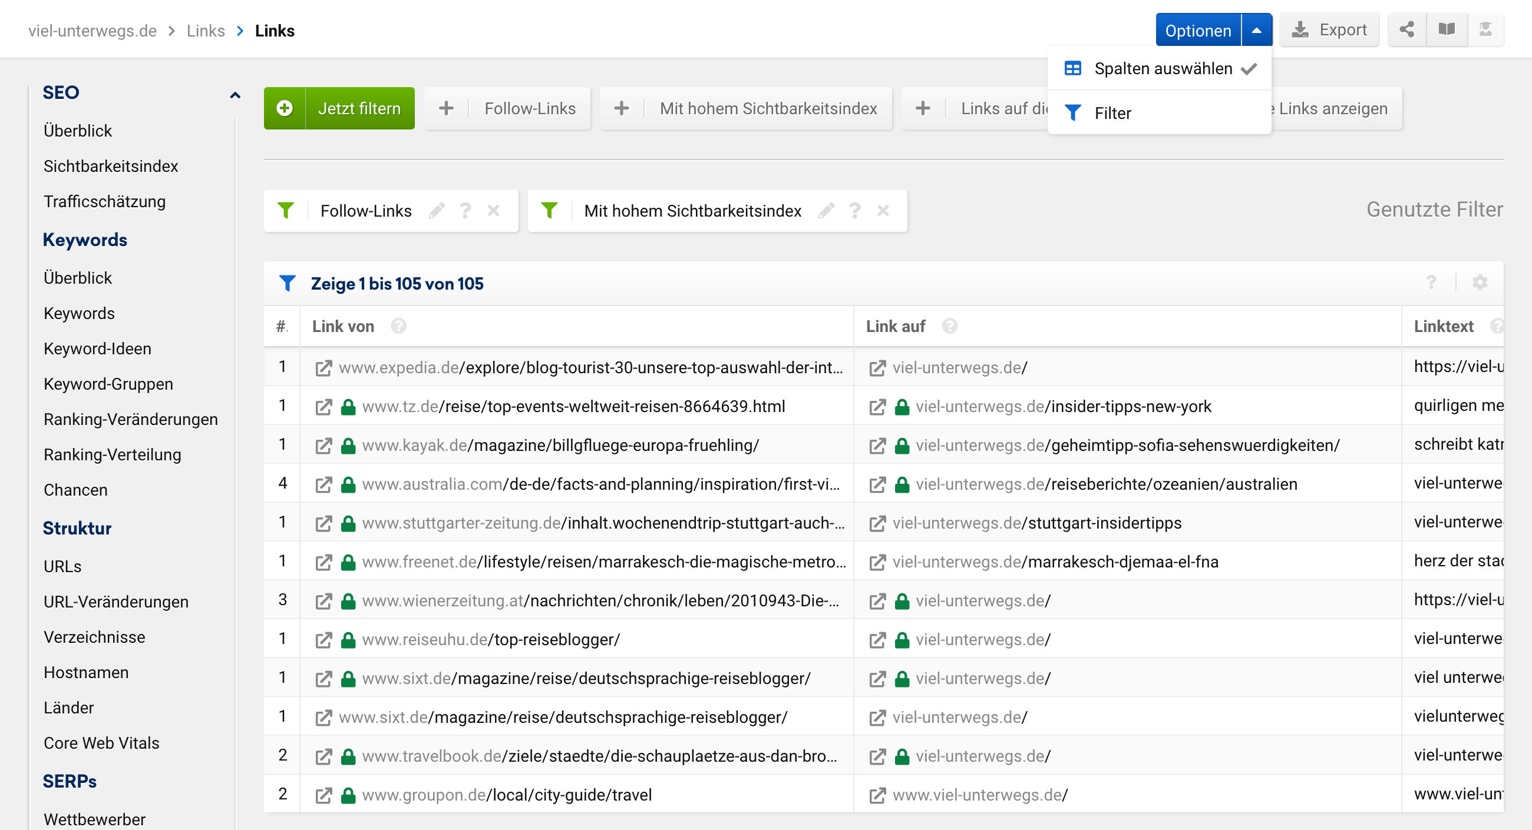Go to Links in the breadcrumb
1532x830 pixels.
click(205, 31)
